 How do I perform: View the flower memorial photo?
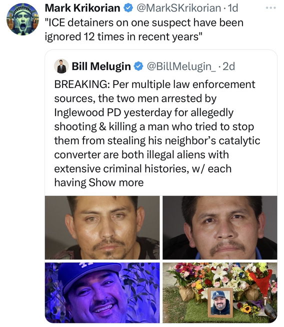(220, 292)
